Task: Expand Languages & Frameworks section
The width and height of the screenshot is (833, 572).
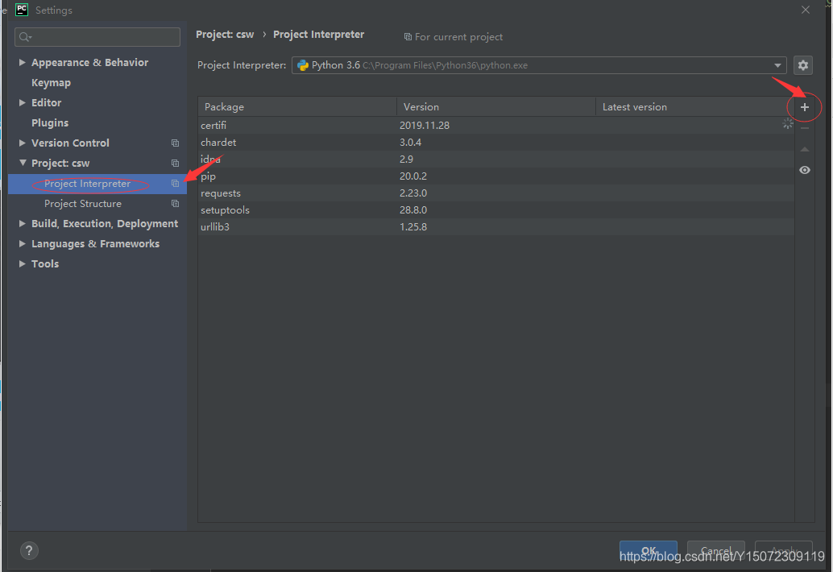Action: [x=22, y=244]
